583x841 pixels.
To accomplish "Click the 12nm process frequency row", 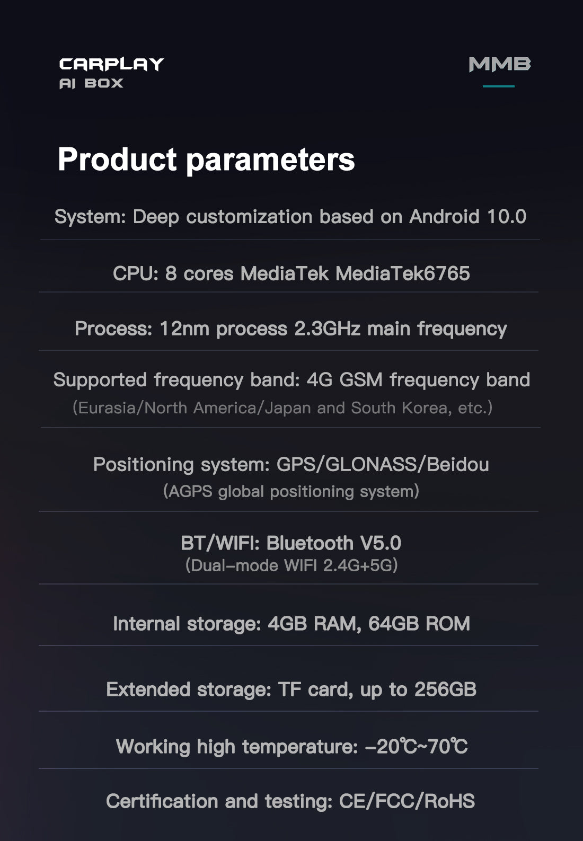I will tap(290, 329).
